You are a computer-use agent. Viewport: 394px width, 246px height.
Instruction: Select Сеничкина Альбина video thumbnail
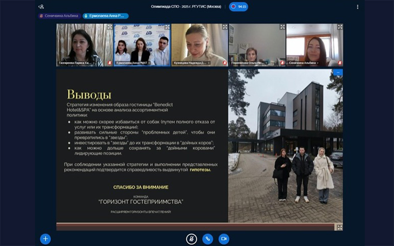(x=315, y=45)
